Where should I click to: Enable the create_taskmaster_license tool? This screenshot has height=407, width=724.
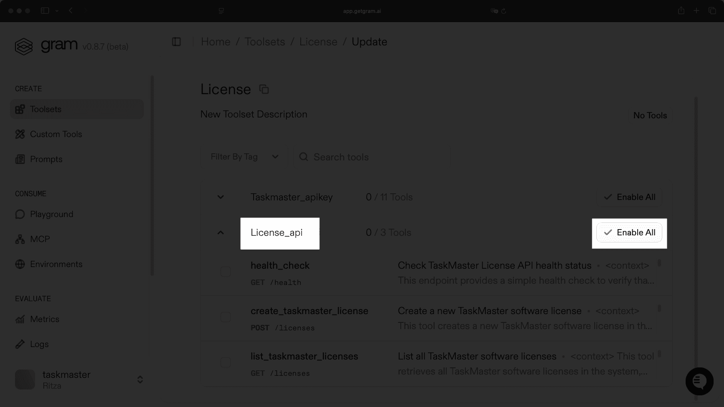[226, 317]
